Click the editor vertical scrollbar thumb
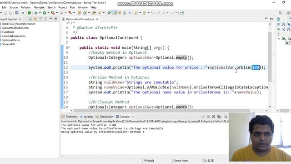The image size is (291, 164). click(x=270, y=56)
